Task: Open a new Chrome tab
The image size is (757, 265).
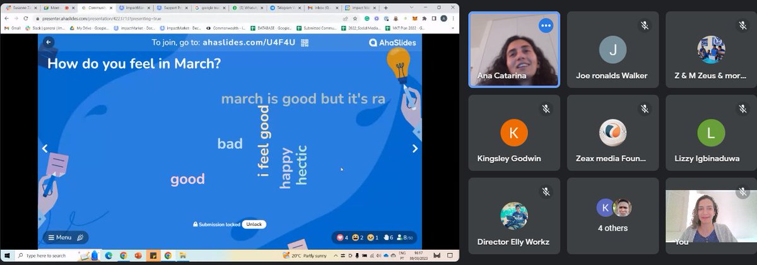Action: (385, 8)
